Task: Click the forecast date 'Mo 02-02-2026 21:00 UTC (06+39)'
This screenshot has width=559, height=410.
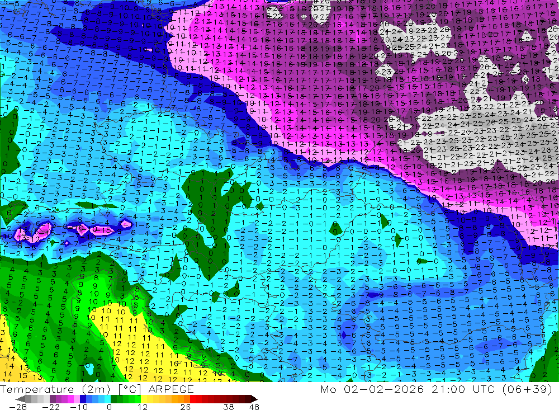Action: 436,389
